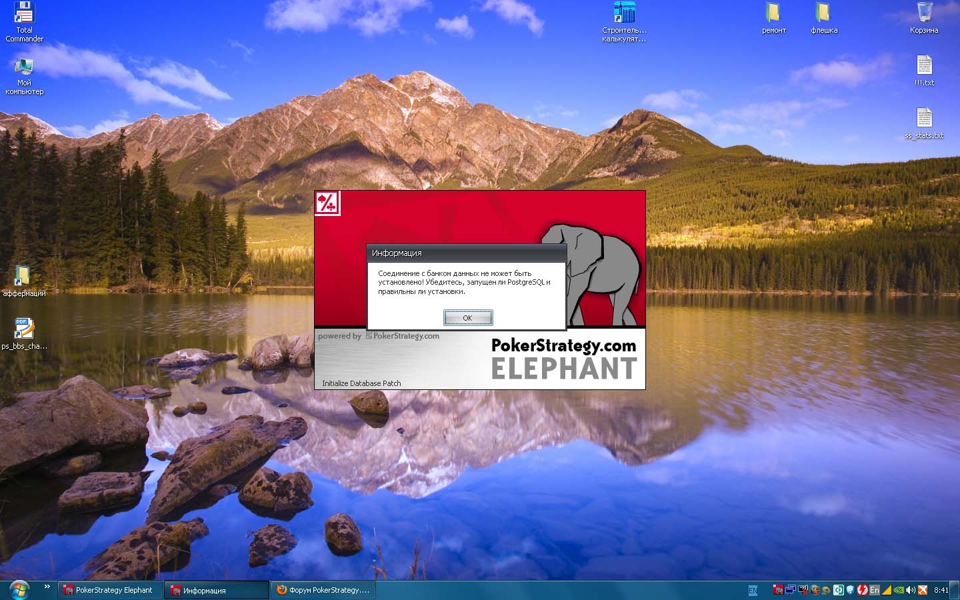Expand quick launch chevron on taskbar
The width and height of the screenshot is (960, 600).
(47, 587)
